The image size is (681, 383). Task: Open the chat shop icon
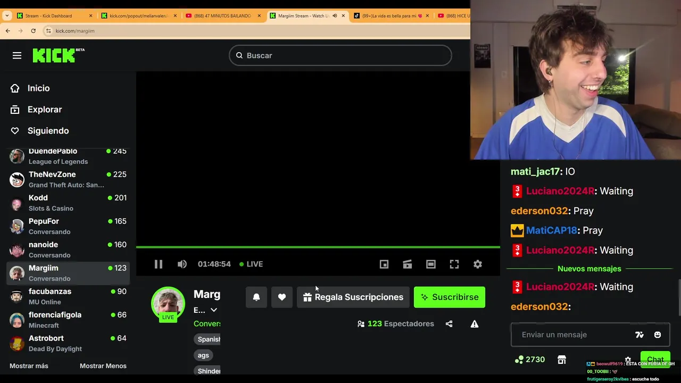(562, 360)
